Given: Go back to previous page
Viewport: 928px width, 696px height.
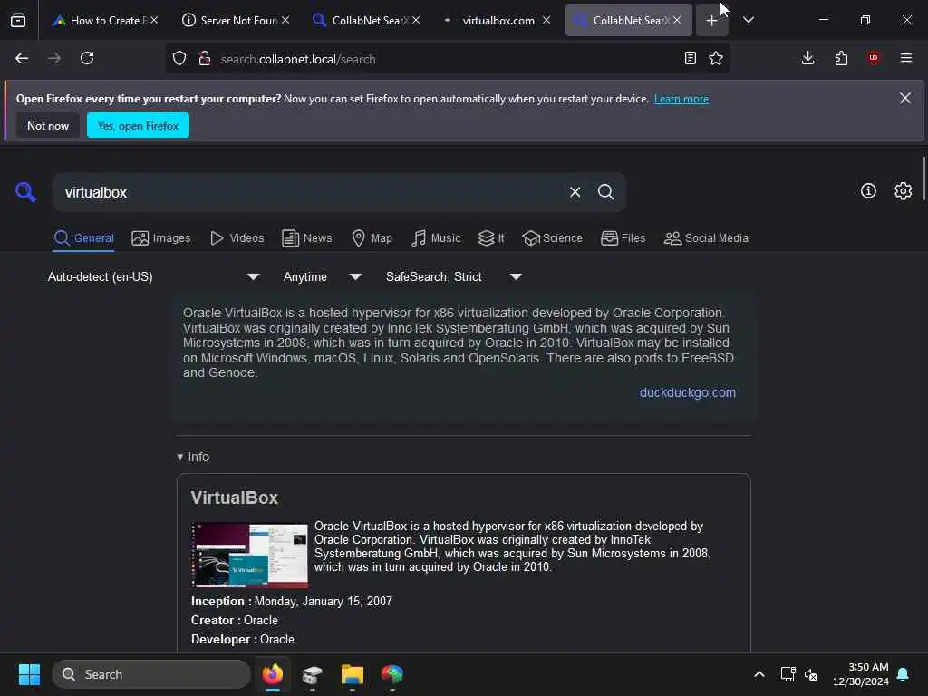Looking at the screenshot, I should pos(22,58).
